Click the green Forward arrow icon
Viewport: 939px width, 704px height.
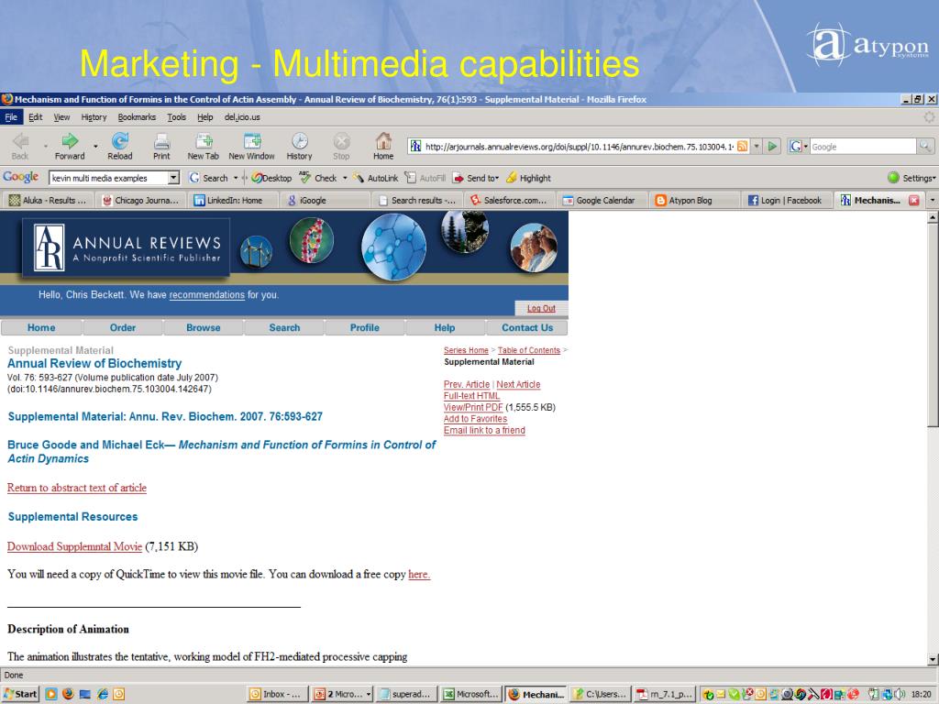tap(70, 141)
